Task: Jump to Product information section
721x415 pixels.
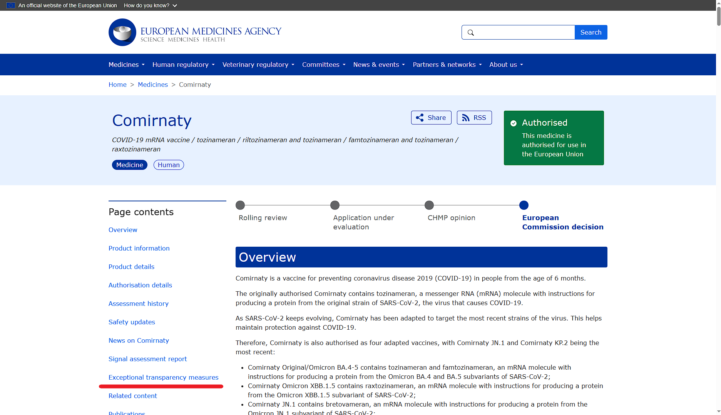Action: pos(139,248)
